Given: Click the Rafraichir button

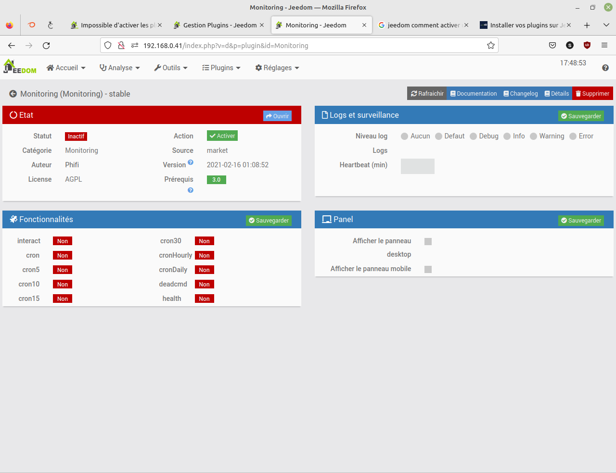Looking at the screenshot, I should click(x=427, y=94).
